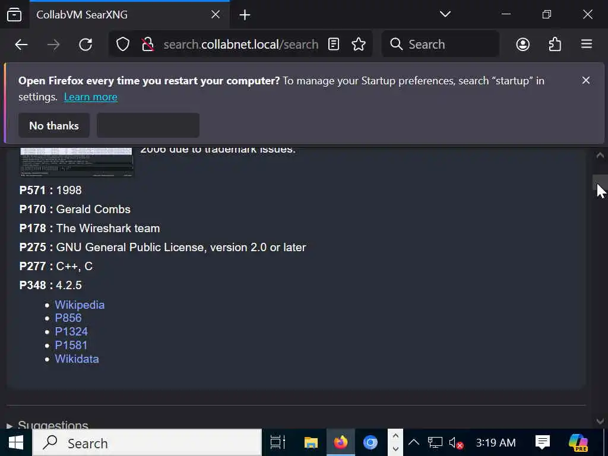Screen dimensions: 608x456
Task: Click the Gerald Combs text
Action: click(x=93, y=209)
